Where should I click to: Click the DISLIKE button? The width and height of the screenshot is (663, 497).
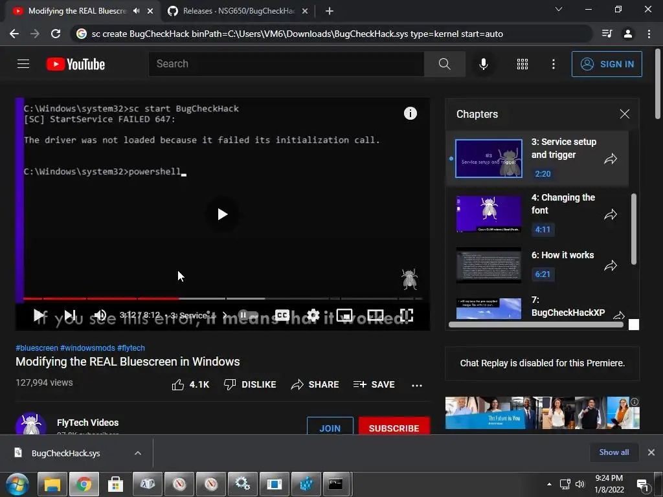pos(249,384)
